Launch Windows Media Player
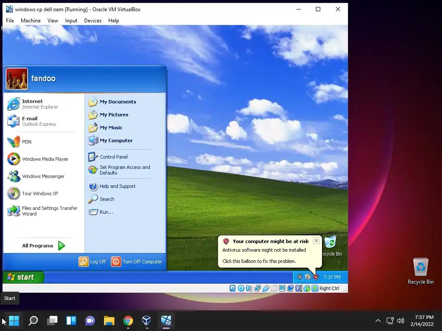This screenshot has height=331, width=442. pos(44,159)
